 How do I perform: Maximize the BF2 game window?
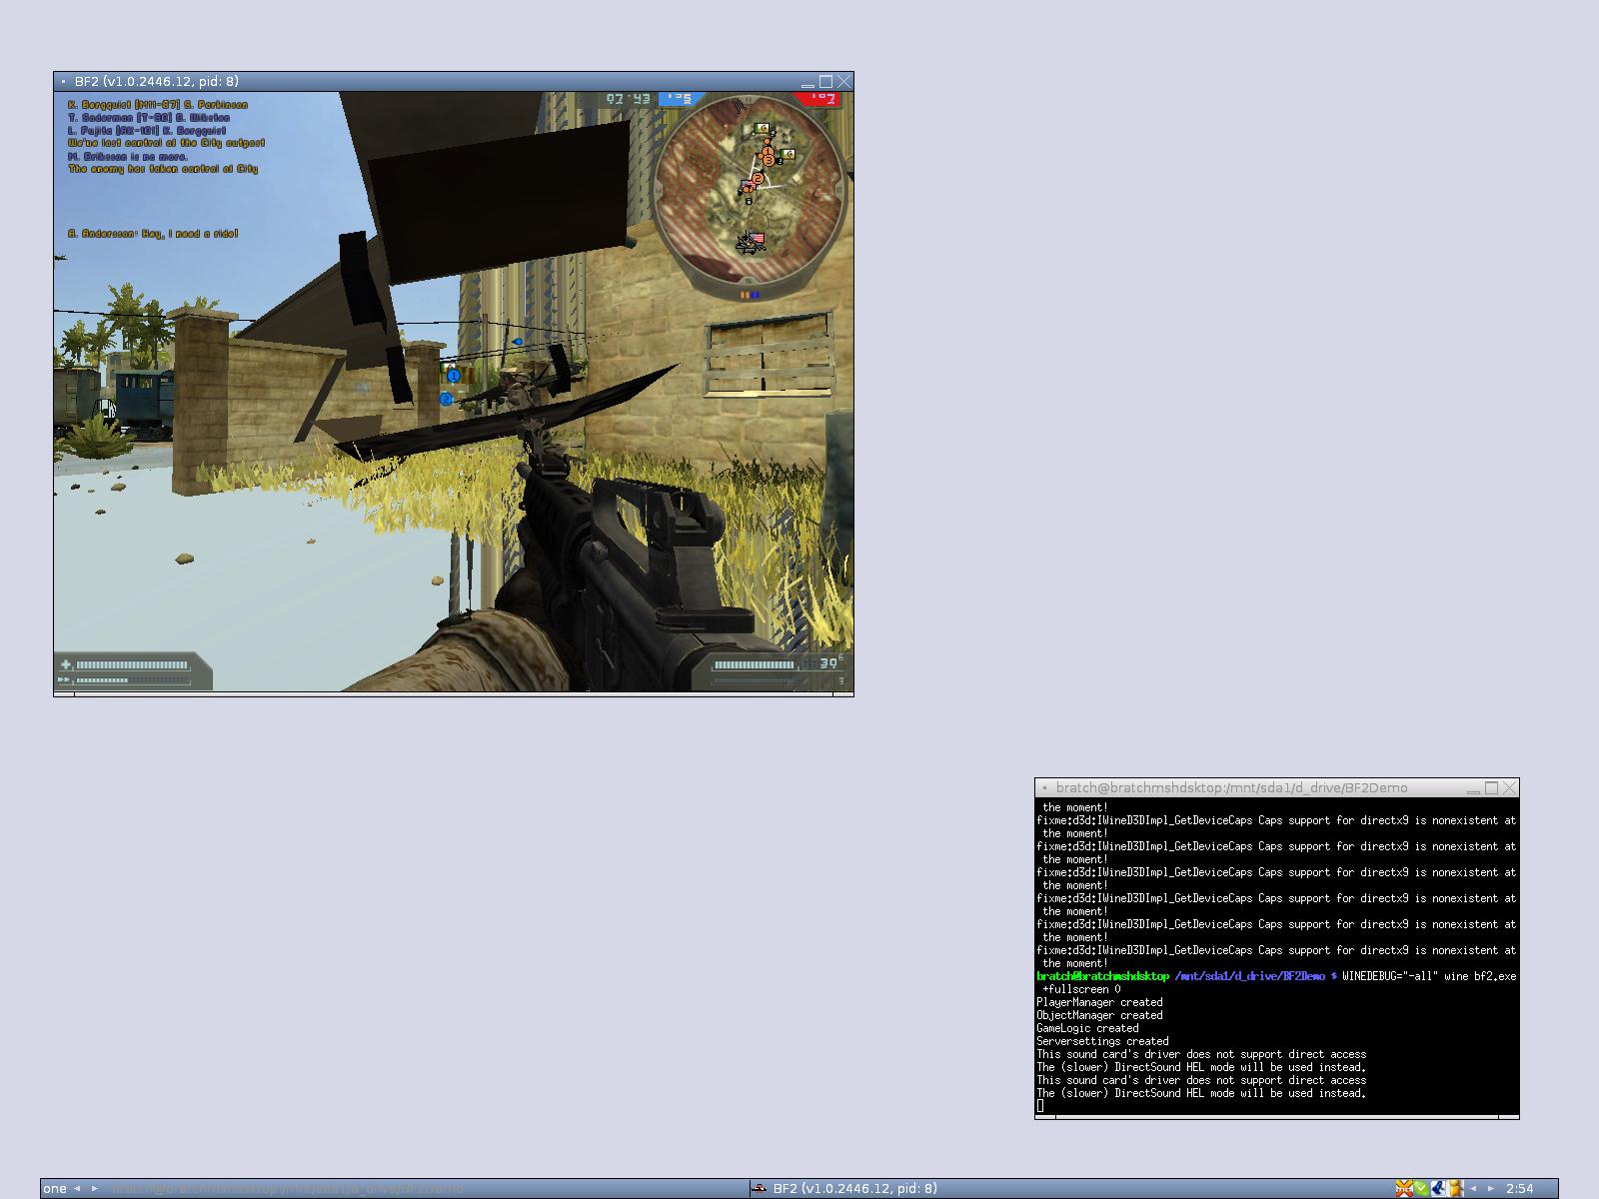(x=826, y=81)
